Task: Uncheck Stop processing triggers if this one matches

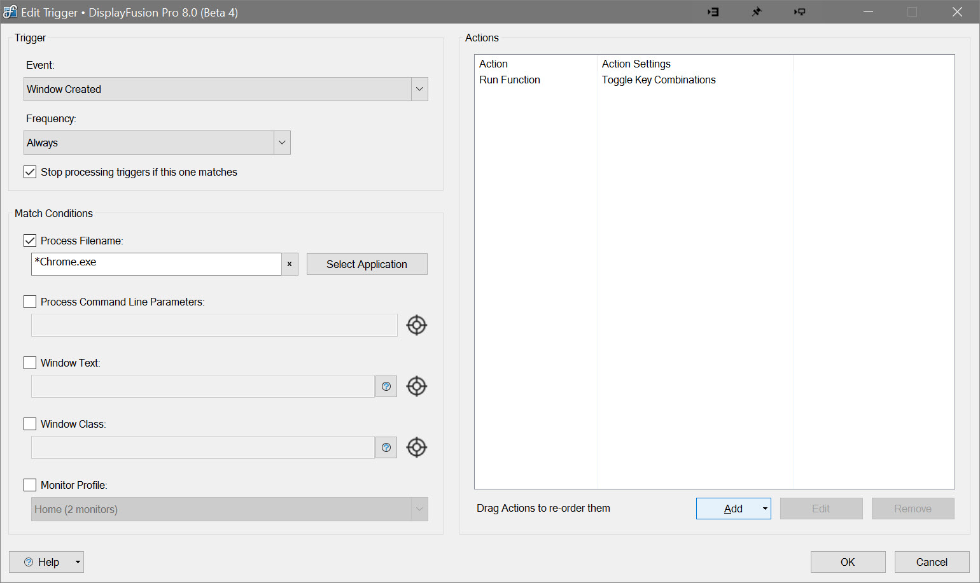Action: click(30, 172)
